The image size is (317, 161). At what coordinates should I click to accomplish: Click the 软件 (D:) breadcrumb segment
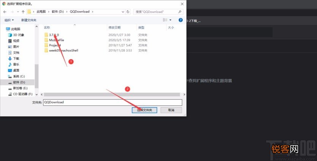tap(57, 12)
